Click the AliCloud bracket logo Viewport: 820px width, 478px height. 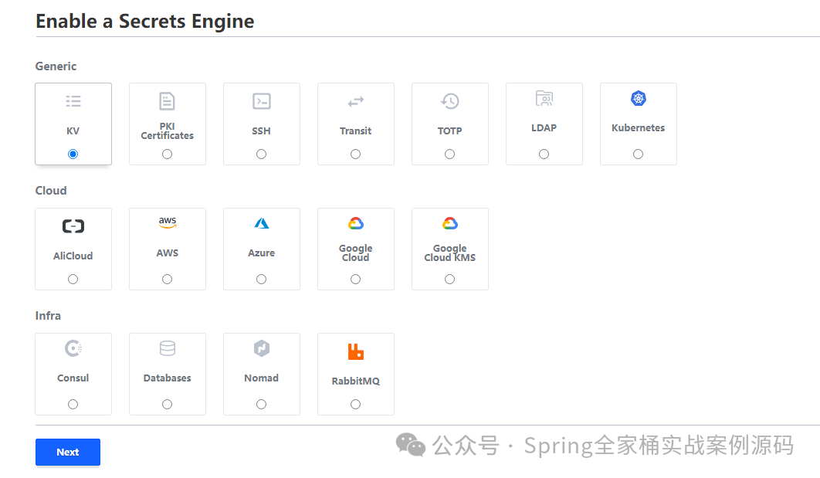[73, 226]
